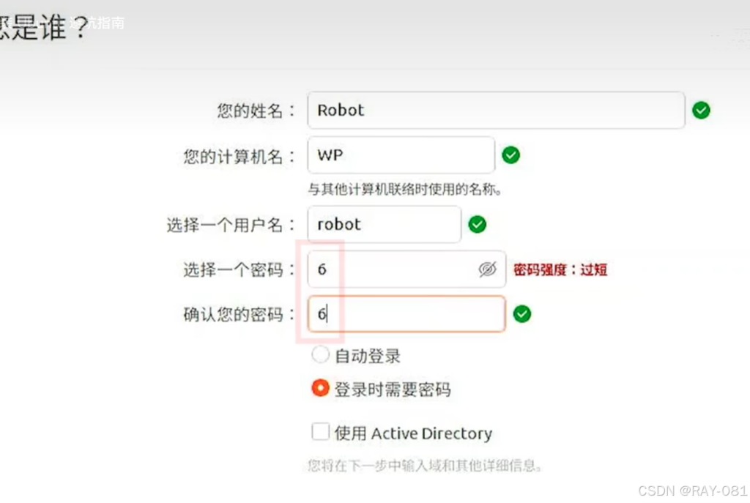Click the CSDN @RAY-081 watermark
Viewport: 750px width, 503px height.
coord(692,491)
